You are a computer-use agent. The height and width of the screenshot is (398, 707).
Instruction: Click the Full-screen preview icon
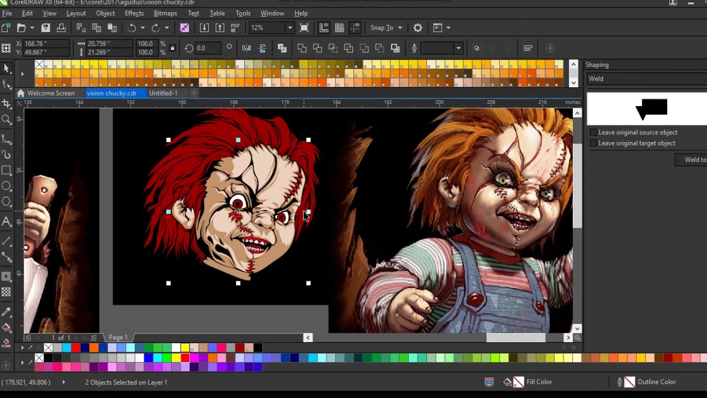point(304,28)
